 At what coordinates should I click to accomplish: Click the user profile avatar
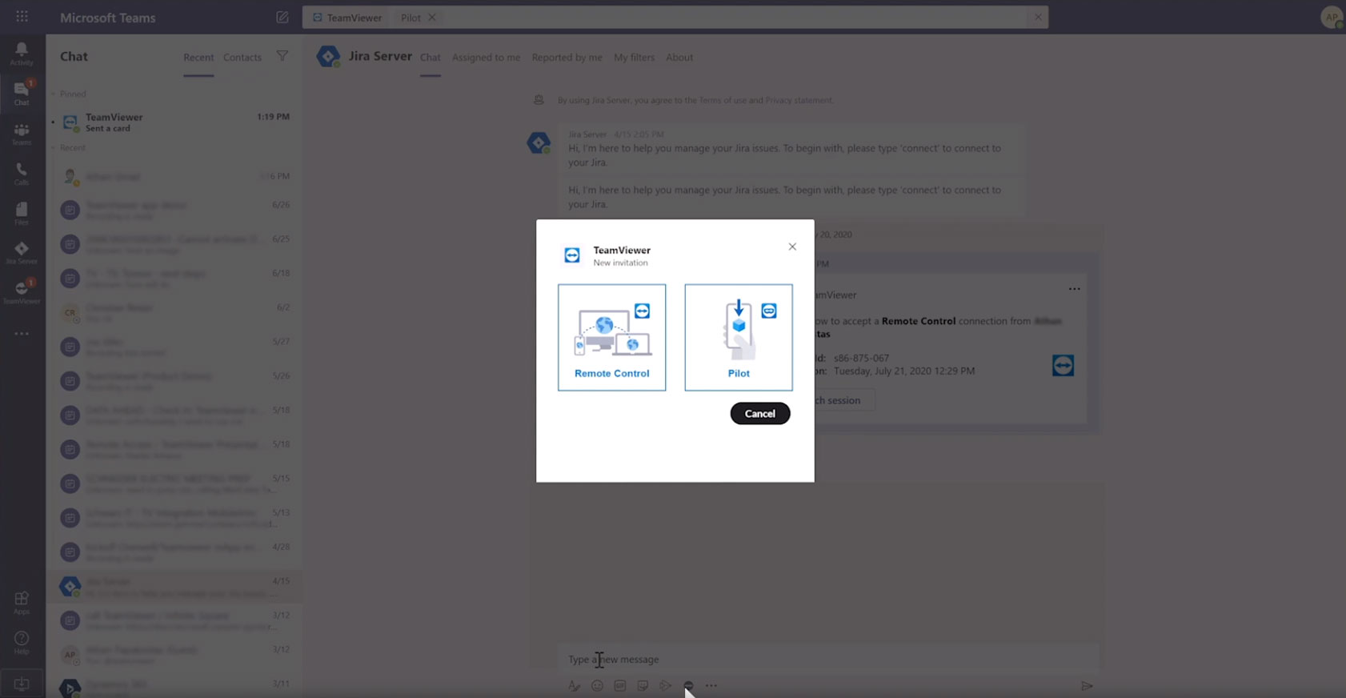point(1332,17)
